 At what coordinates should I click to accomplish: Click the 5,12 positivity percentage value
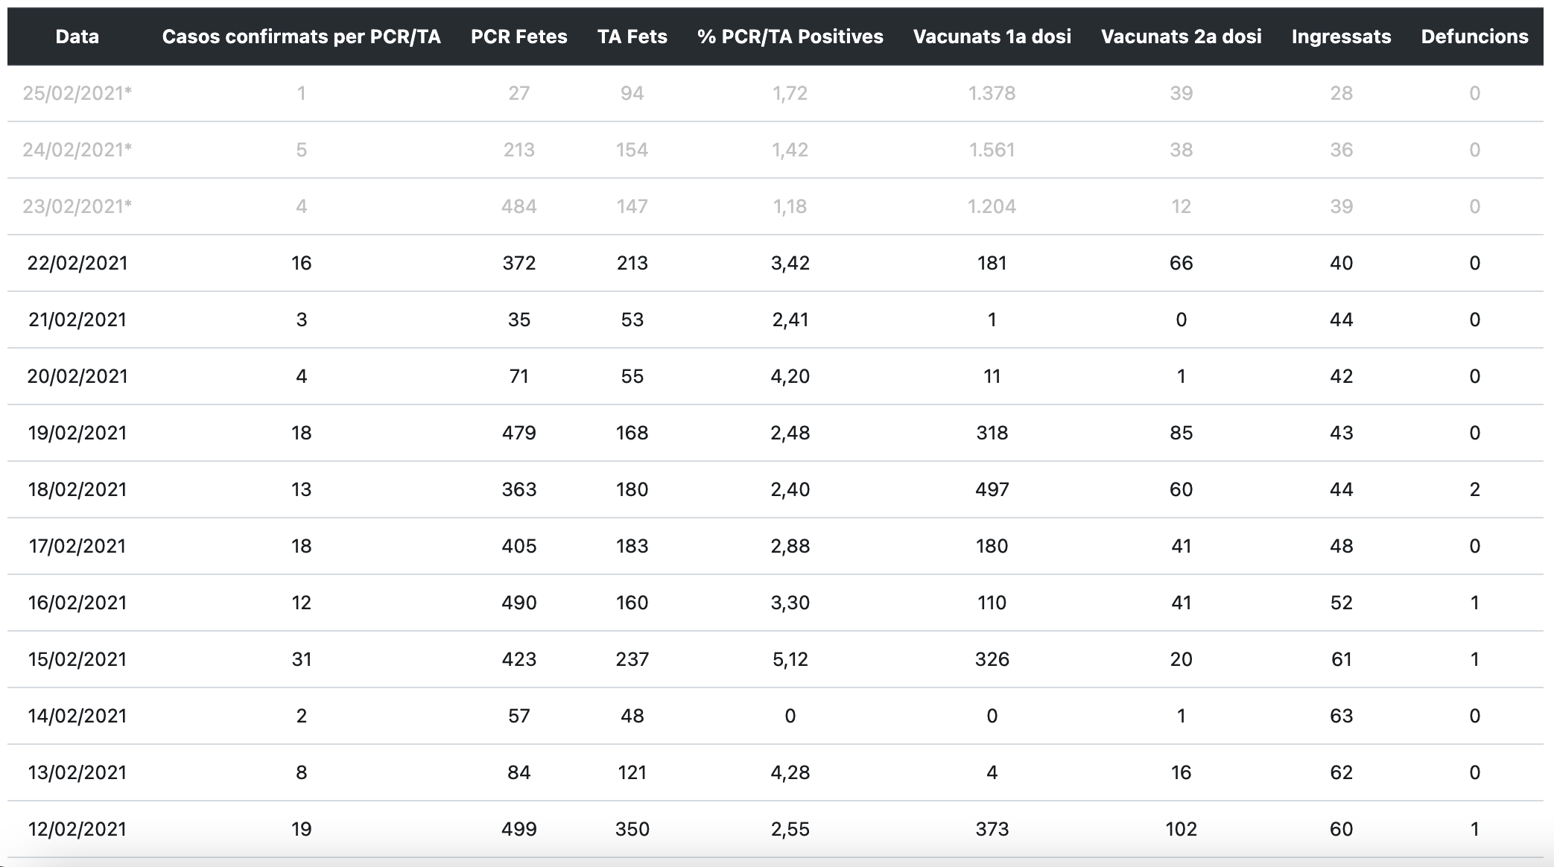pos(790,659)
